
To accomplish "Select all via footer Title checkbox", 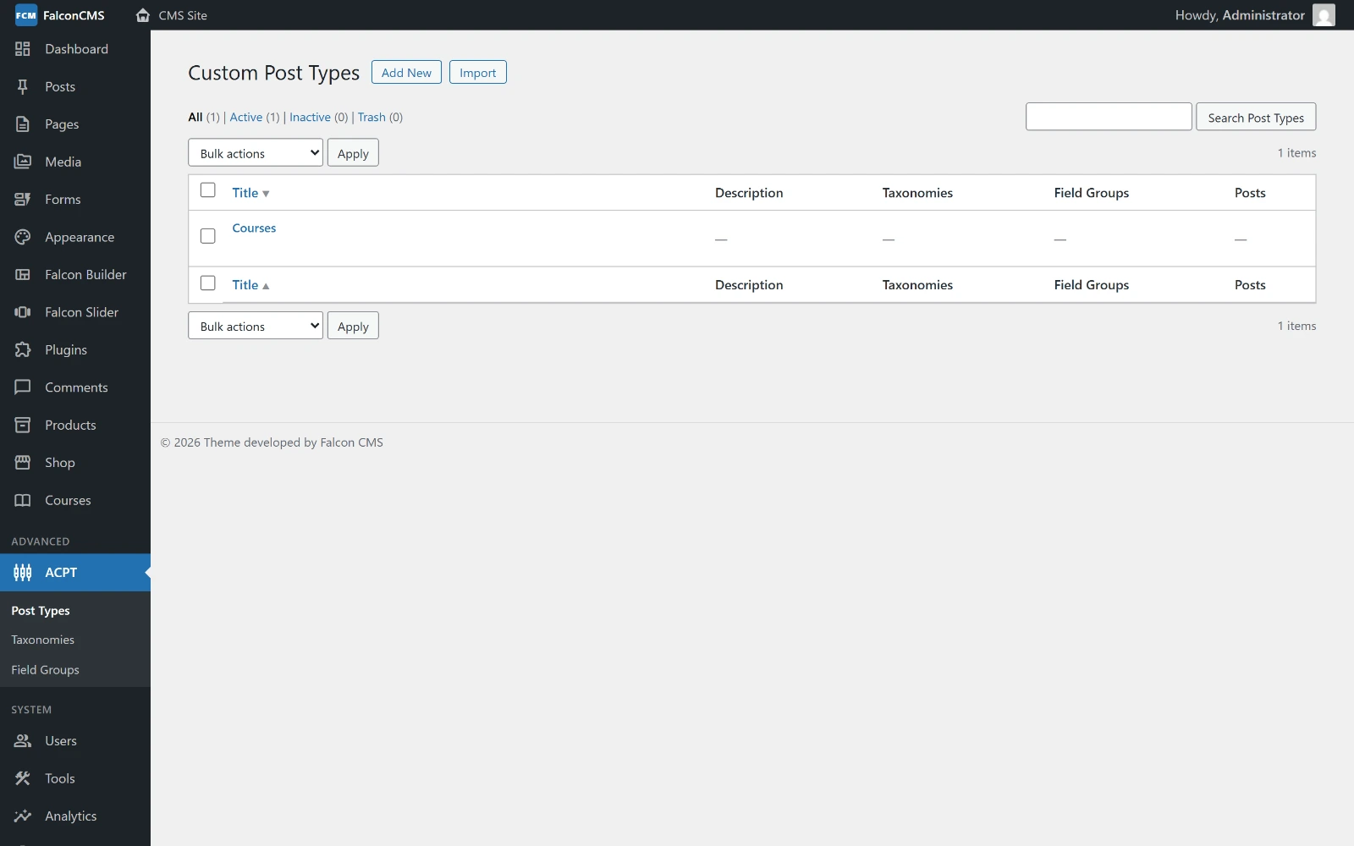I will [x=207, y=283].
